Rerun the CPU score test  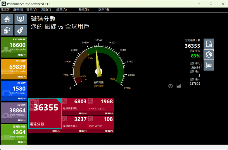coord(22,77)
